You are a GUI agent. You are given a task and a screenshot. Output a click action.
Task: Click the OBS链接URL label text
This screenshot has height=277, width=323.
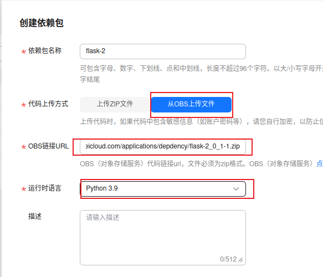48,146
